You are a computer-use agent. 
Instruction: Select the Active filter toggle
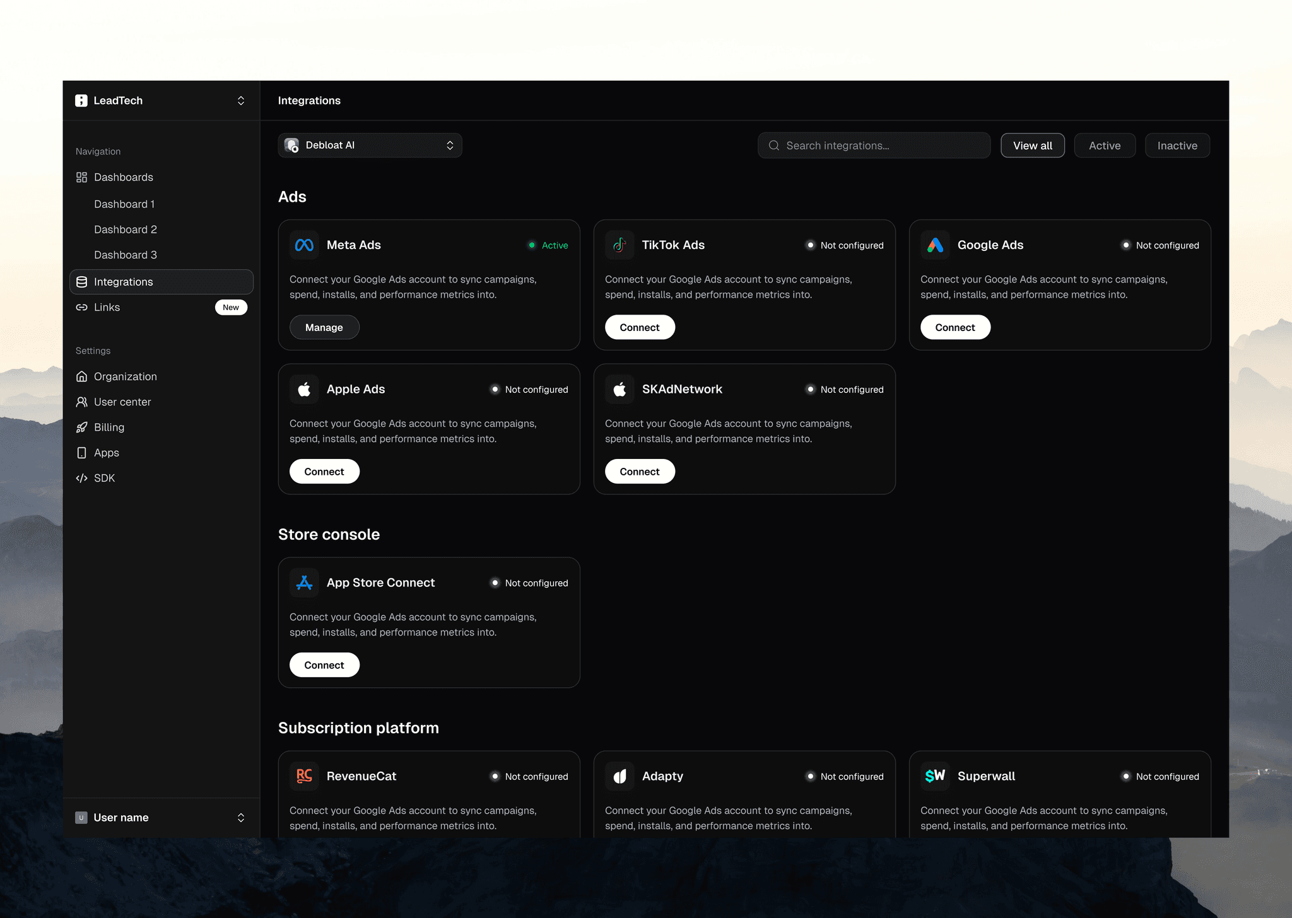[x=1105, y=146]
